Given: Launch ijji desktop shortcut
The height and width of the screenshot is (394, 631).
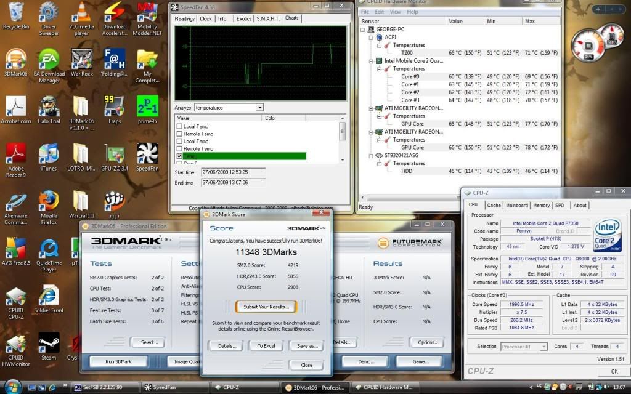Looking at the screenshot, I should click(x=115, y=205).
